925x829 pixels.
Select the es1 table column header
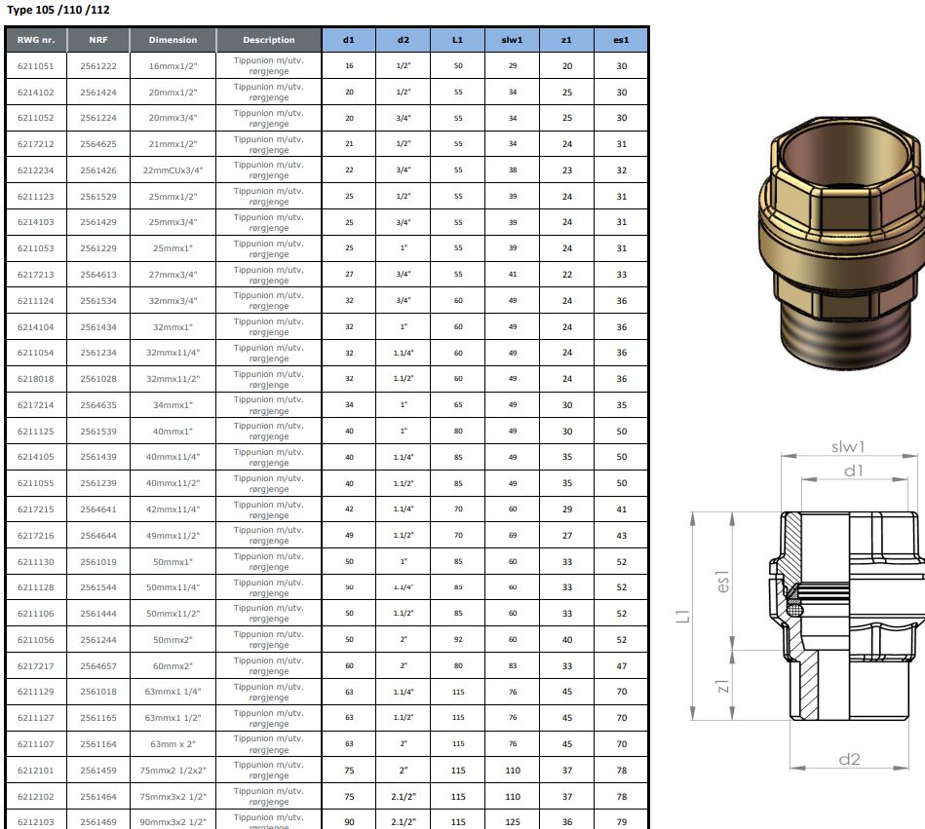(621, 40)
